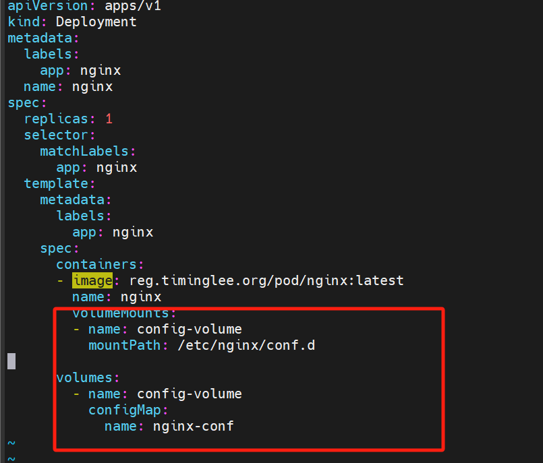Screen dimensions: 543x463
Task: Click the 'matchLabels:' key
Action: pos(88,151)
